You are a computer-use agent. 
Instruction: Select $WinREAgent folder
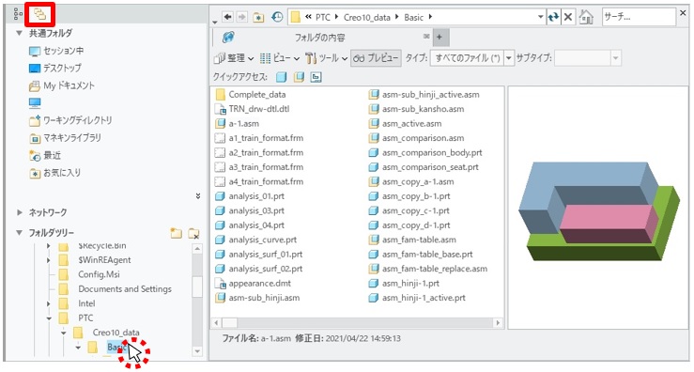pyautogui.click(x=104, y=260)
